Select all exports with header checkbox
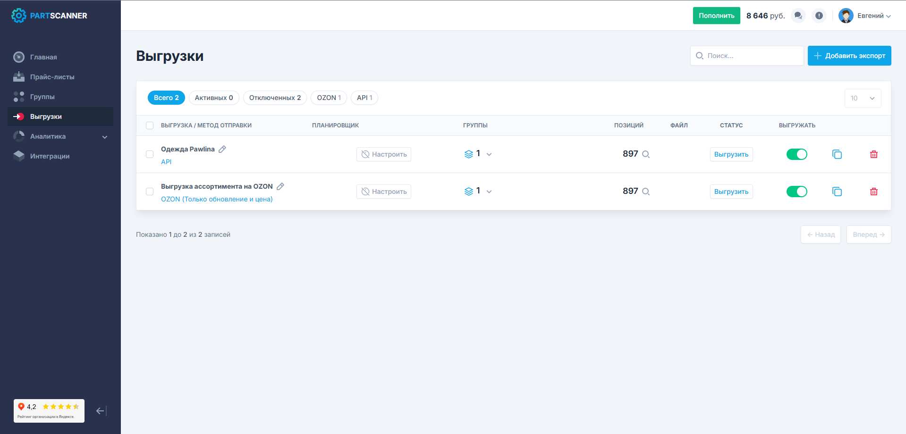Screen dimensions: 906x434 point(150,125)
